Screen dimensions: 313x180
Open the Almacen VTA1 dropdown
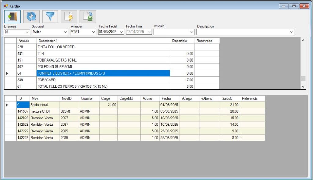[x=94, y=32]
